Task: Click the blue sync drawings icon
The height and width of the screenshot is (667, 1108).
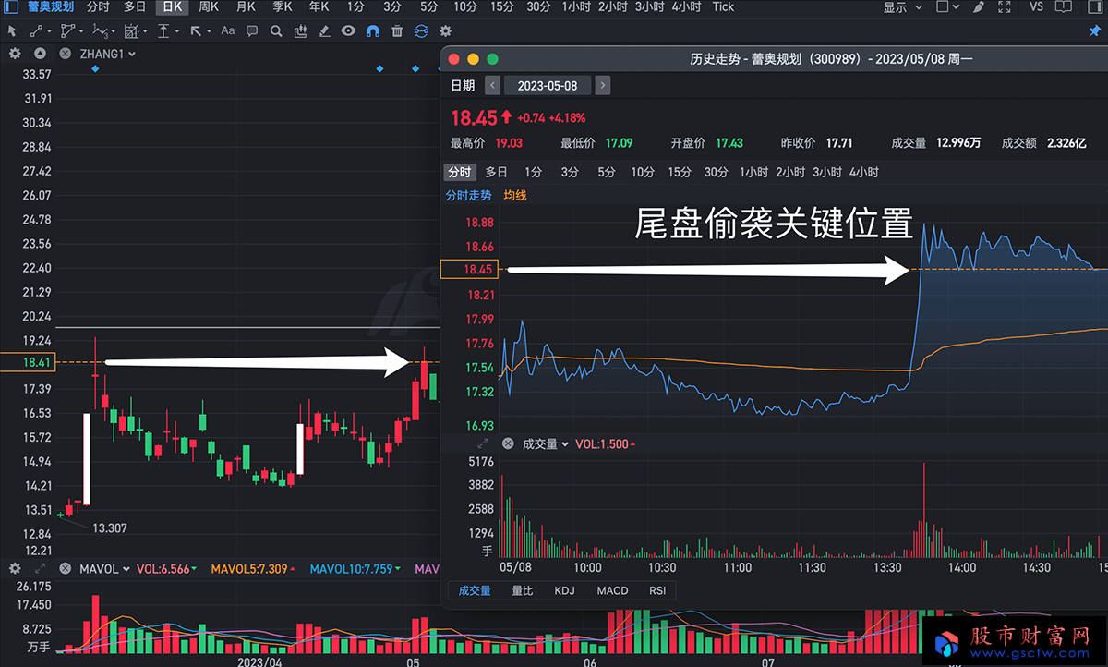Action: [421, 30]
